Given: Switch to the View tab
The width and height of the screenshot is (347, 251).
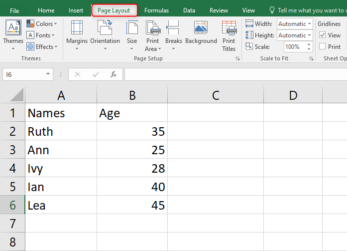Looking at the screenshot, I should 248,10.
